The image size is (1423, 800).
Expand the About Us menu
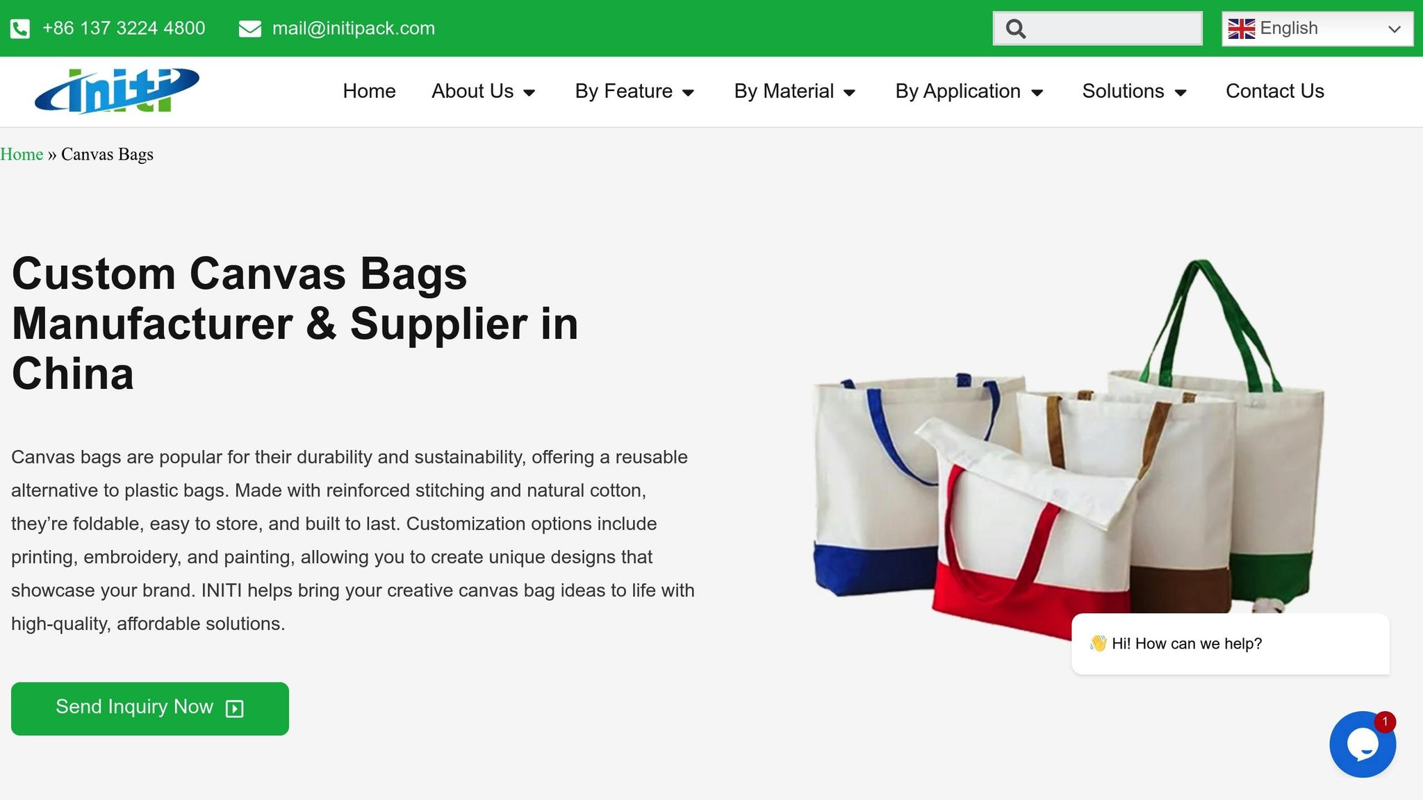pos(484,91)
